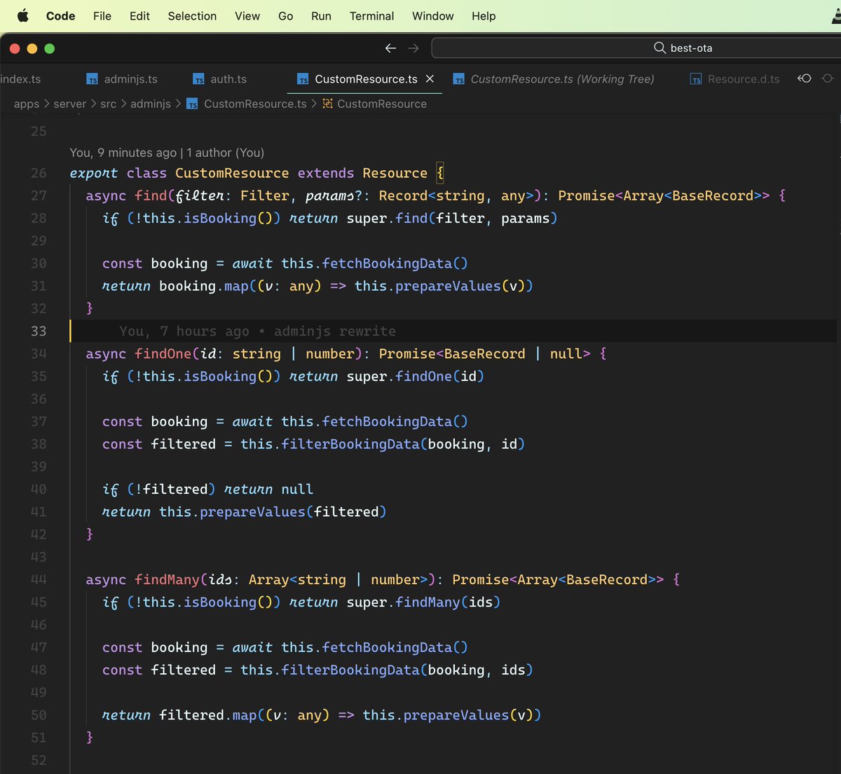Click 'BaseRecord' return type on line 34

click(x=484, y=354)
